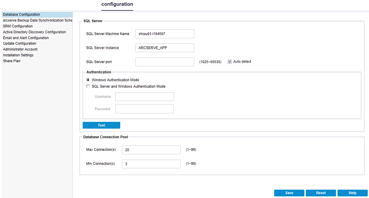Open Share Plan page
This screenshot has width=369, height=198.
[11, 61]
